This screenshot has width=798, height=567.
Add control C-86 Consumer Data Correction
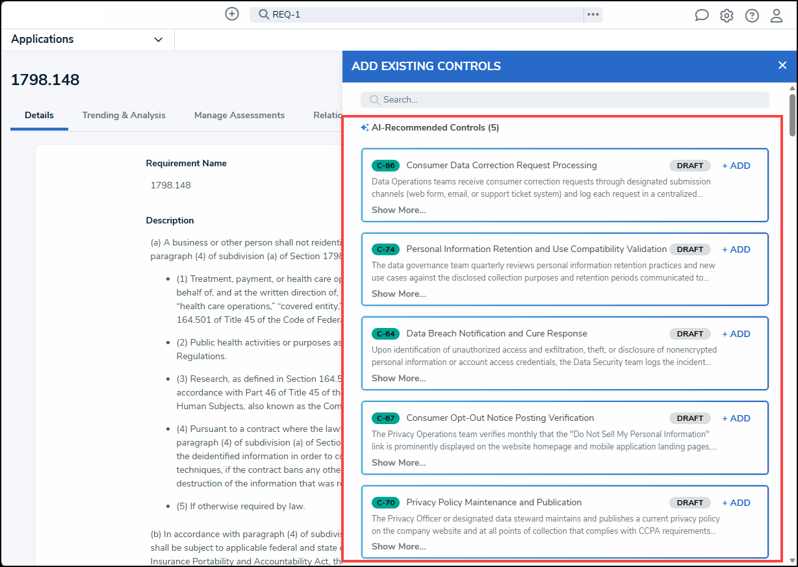(736, 166)
